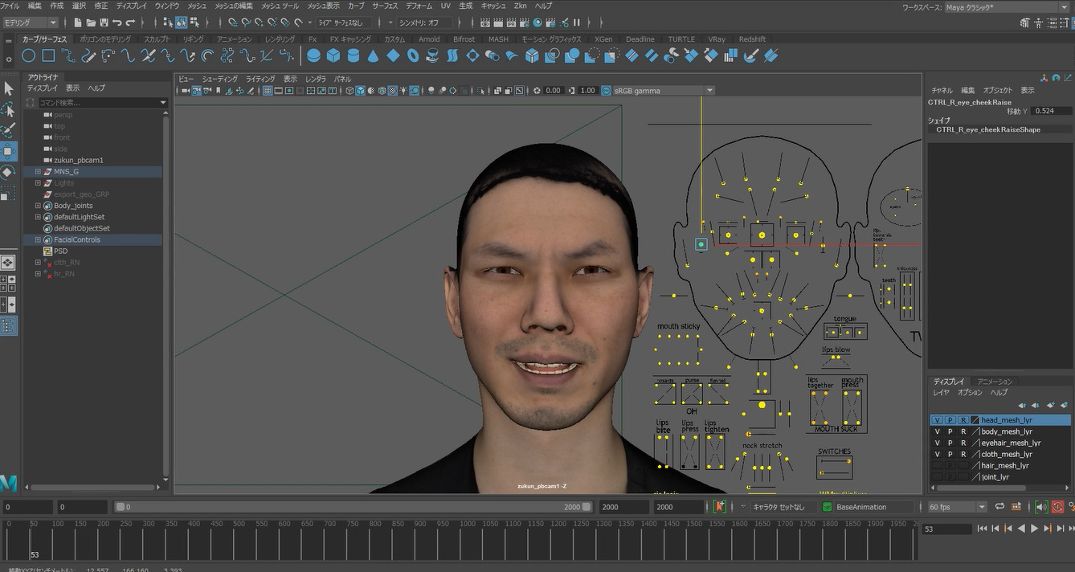Expand the FacialControls node in outliner
Screen dimensions: 1075x572
(x=38, y=239)
